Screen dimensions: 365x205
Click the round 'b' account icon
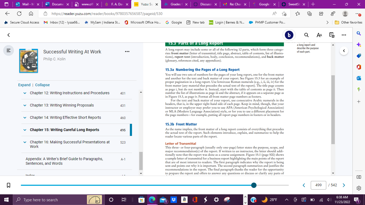[x=289, y=35]
